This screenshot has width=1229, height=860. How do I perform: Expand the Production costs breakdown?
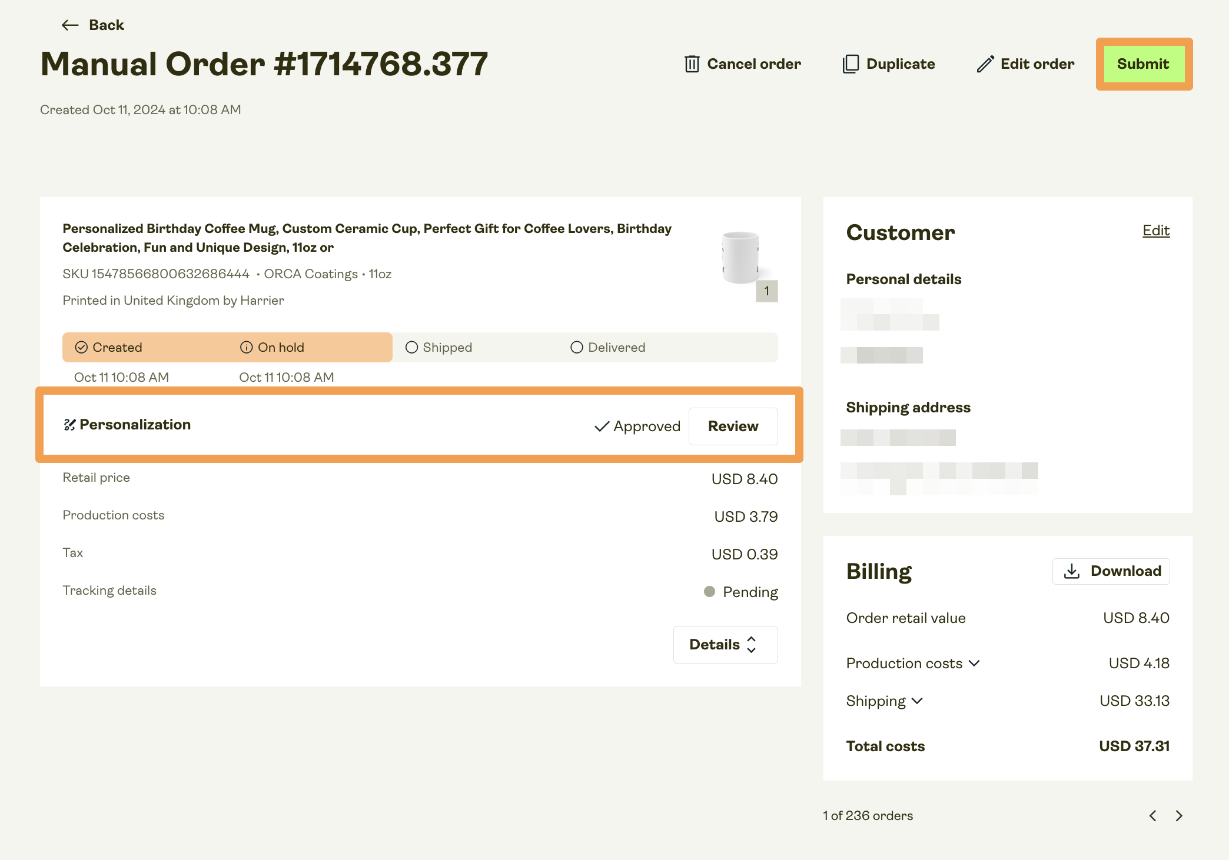(974, 663)
